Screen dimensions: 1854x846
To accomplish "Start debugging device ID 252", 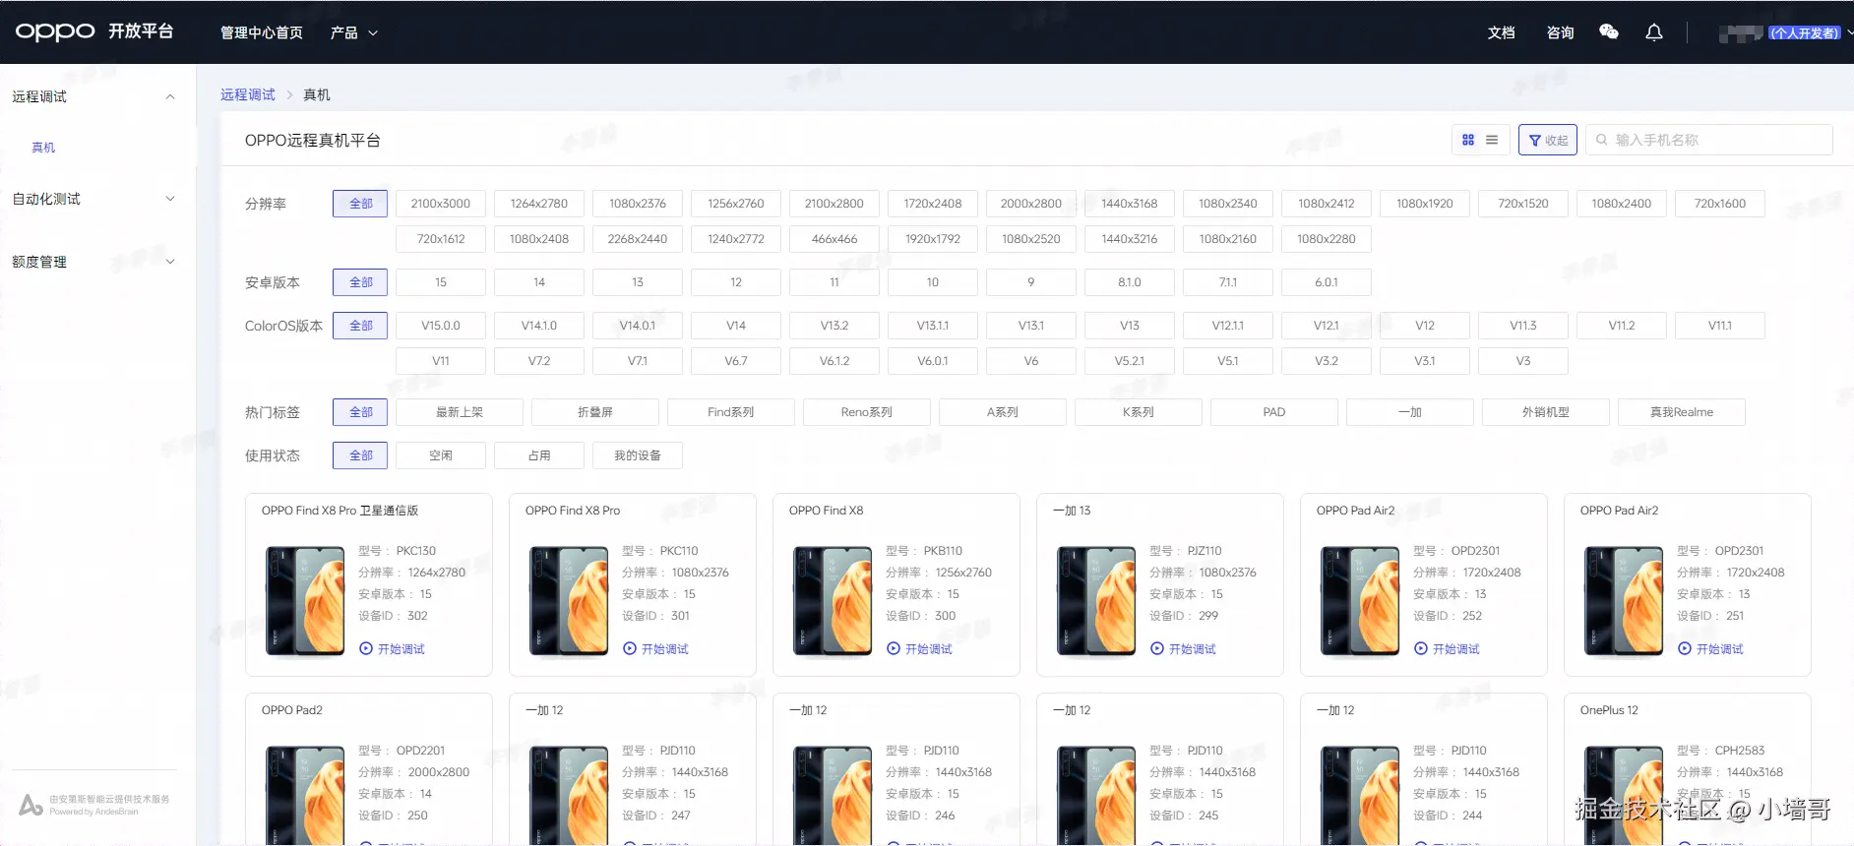I will click(x=1447, y=649).
